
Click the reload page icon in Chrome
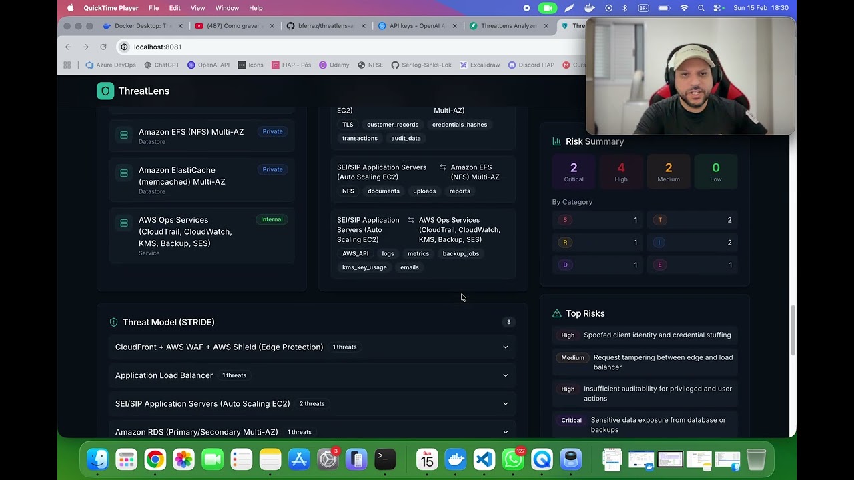103,47
